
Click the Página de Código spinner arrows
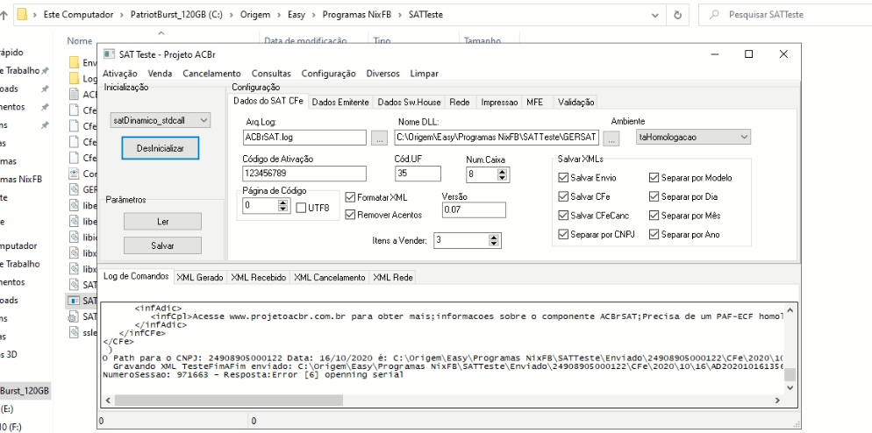(x=283, y=206)
